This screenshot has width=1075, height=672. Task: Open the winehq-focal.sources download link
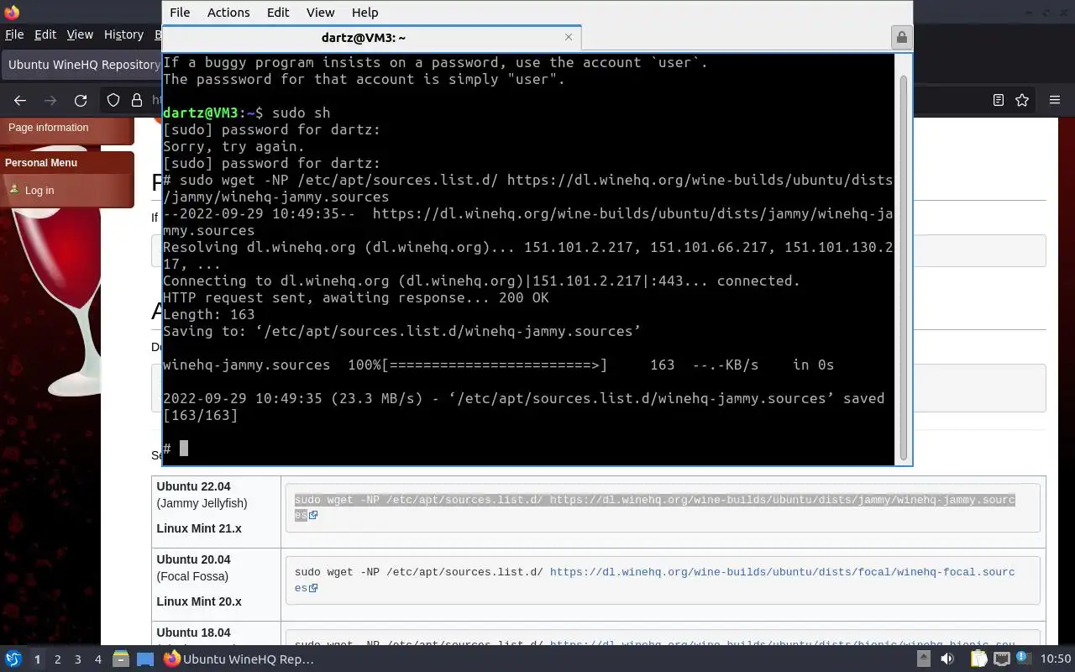click(654, 580)
